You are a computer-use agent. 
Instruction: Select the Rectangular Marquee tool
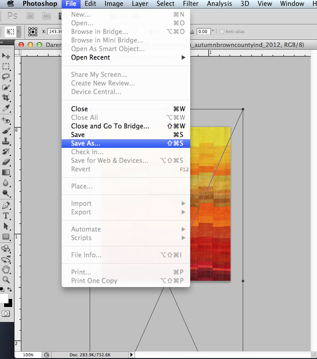pyautogui.click(x=6, y=66)
